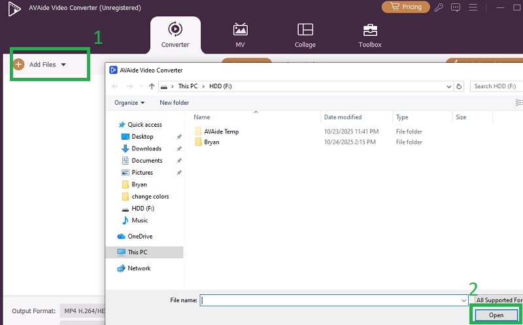Open the hamburger menu in title bar
Viewport: 523px width, 325px height.
click(472, 7)
